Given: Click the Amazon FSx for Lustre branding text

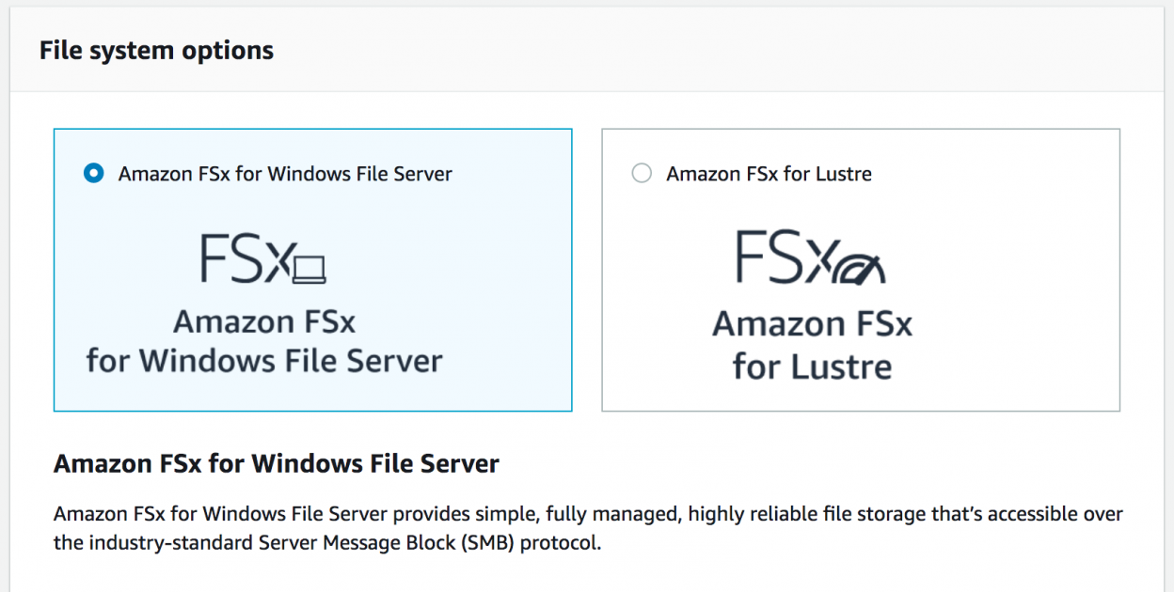Looking at the screenshot, I should (812, 341).
